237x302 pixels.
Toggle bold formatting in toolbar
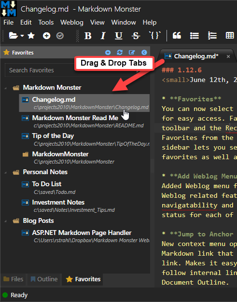[88, 36]
